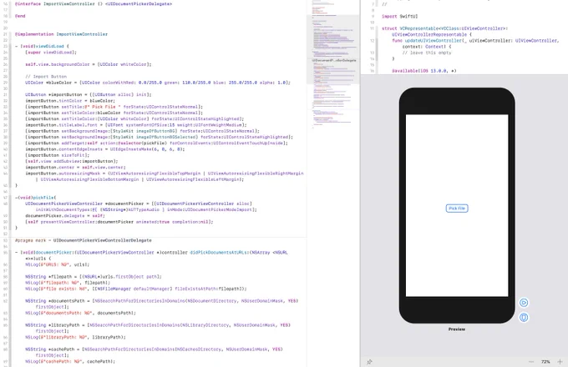Viewport: 568px width, 367px height.
Task: Click the '// Import Button' comment
Action: 46,77
